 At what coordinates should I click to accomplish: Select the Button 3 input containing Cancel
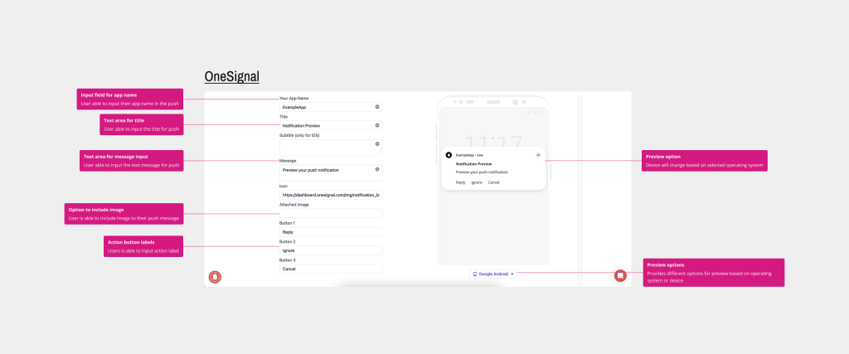click(331, 269)
